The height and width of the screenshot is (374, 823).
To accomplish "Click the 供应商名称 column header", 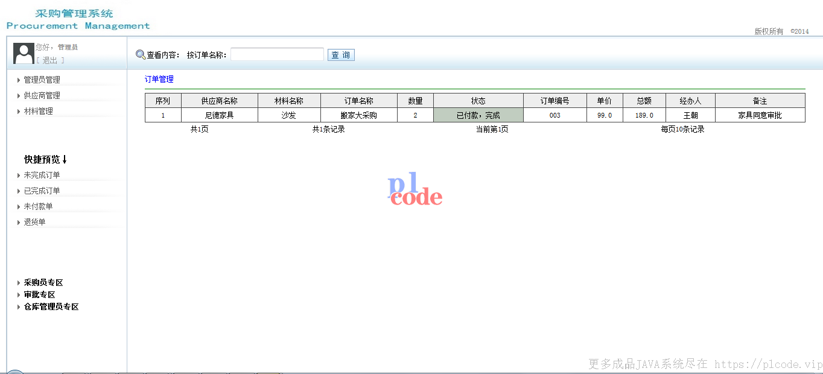I will tap(219, 101).
